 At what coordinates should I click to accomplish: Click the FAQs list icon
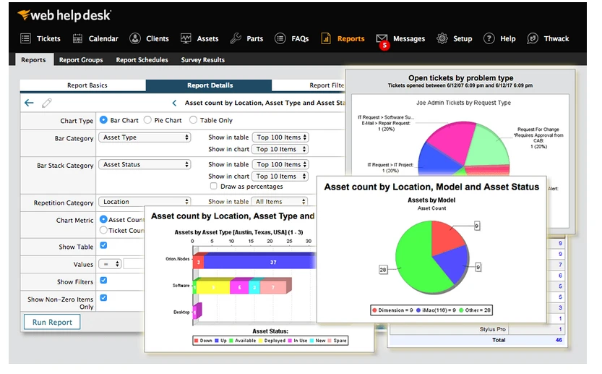pyautogui.click(x=280, y=38)
